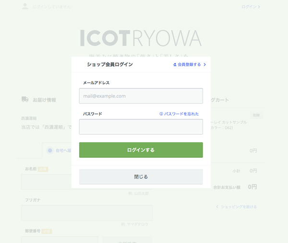The width and height of the screenshot is (288, 243).
Task: Click the メールアドレス input field
Action: point(141,96)
